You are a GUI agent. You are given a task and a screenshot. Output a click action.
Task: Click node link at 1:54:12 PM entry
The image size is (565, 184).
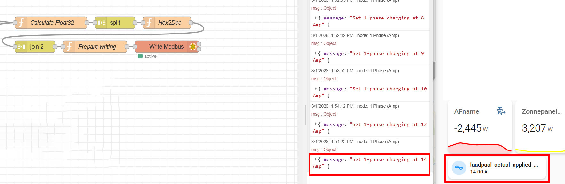pos(378,106)
